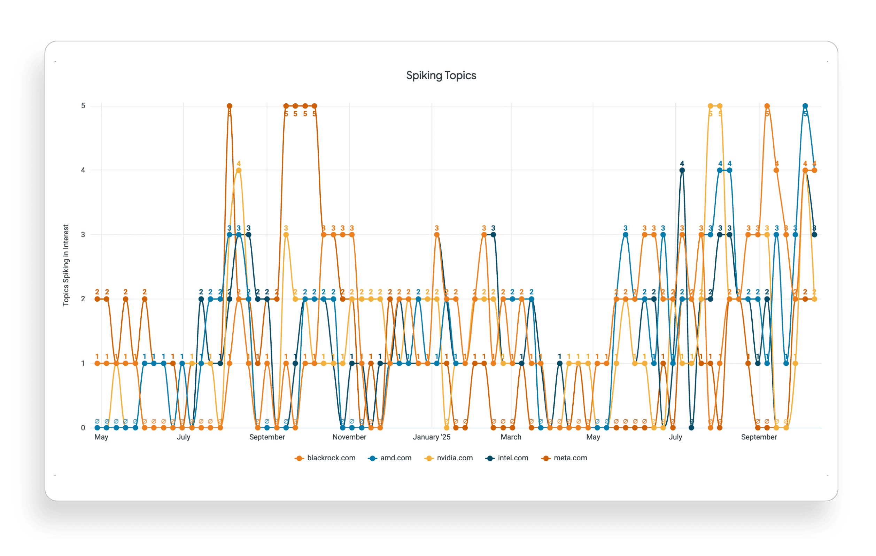Screen dimensions: 876x556
Task: Click the March x-axis label
Action: (511, 437)
